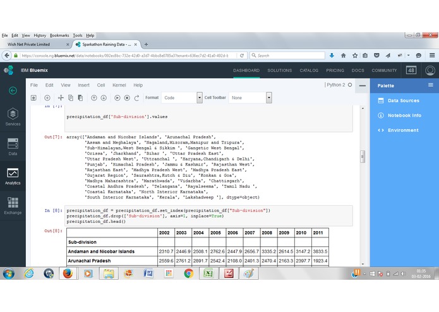Open Firefox Tools menu
This screenshot has height=312, width=439.
[78, 35]
